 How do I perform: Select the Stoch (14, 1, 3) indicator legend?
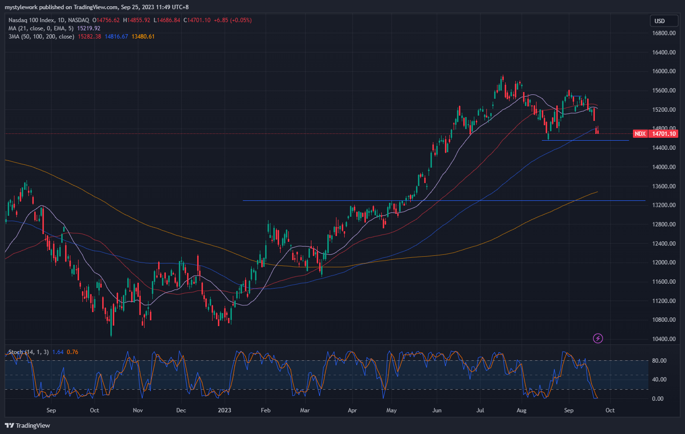pos(28,352)
